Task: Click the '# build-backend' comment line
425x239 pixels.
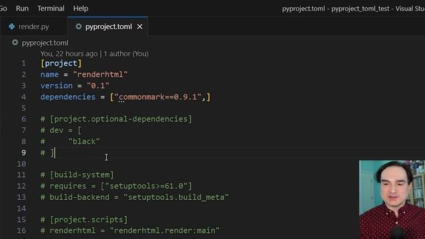Action: coord(134,197)
